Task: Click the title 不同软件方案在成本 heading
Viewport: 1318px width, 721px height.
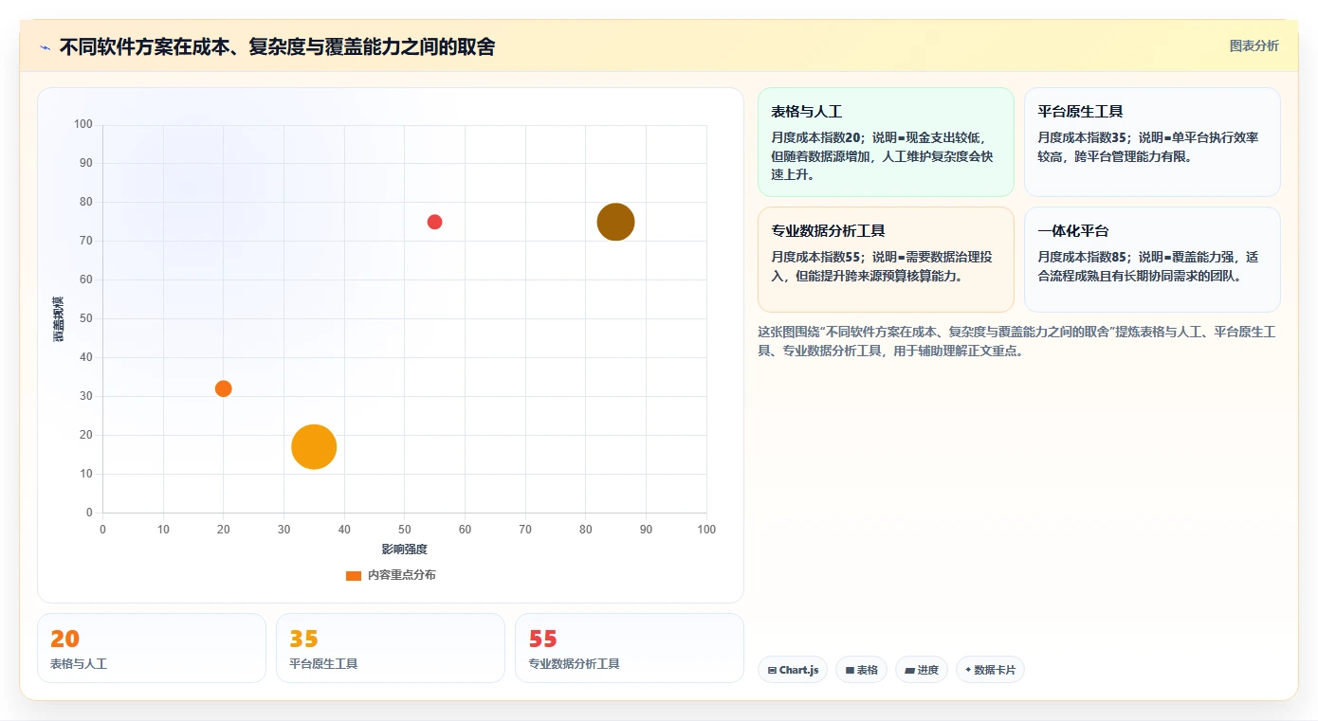Action: click(x=277, y=46)
